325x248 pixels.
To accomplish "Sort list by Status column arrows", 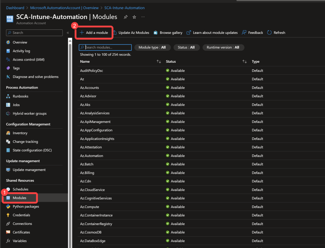I will 244,61.
